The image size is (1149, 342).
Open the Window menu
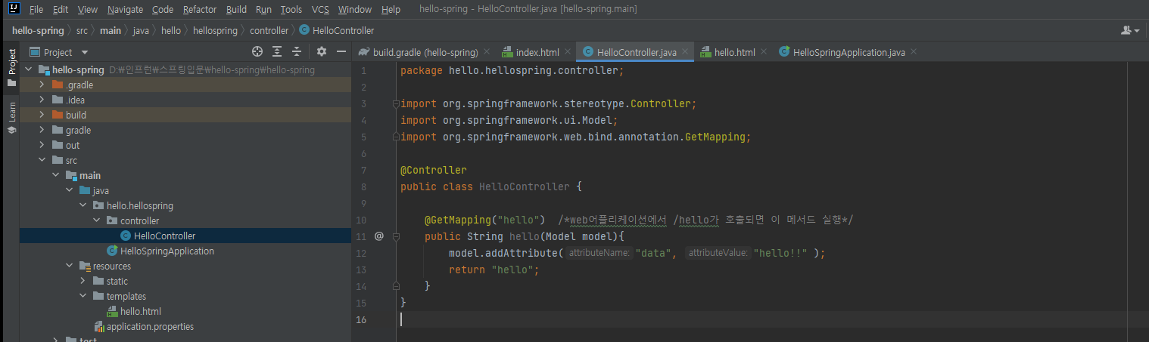coord(355,10)
